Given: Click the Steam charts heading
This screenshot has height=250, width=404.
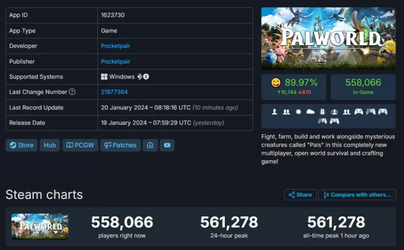Looking at the screenshot, I should [44, 195].
